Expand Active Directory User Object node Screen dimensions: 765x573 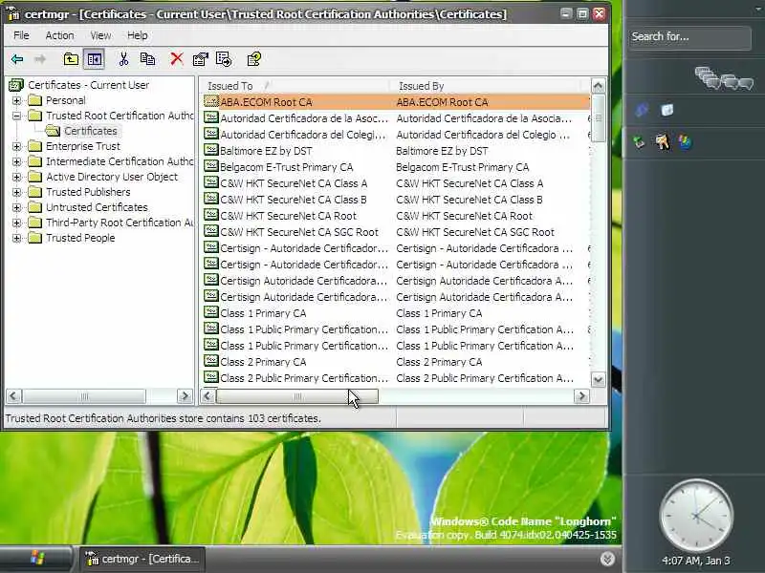point(16,177)
